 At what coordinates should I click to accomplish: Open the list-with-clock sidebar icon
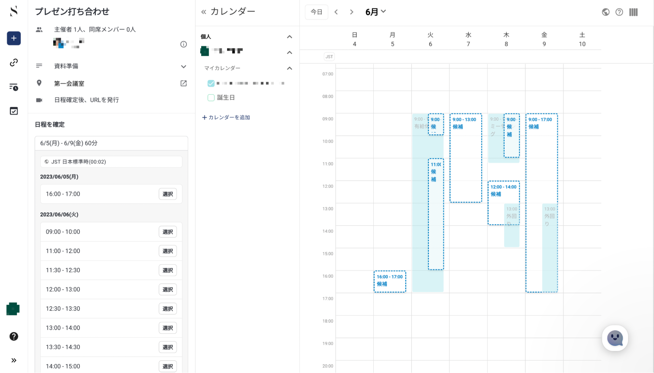click(14, 87)
